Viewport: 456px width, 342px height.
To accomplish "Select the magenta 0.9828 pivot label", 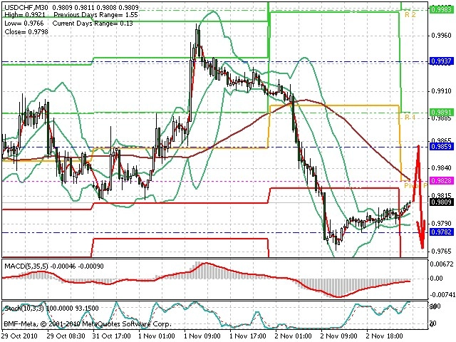I will (x=441, y=180).
